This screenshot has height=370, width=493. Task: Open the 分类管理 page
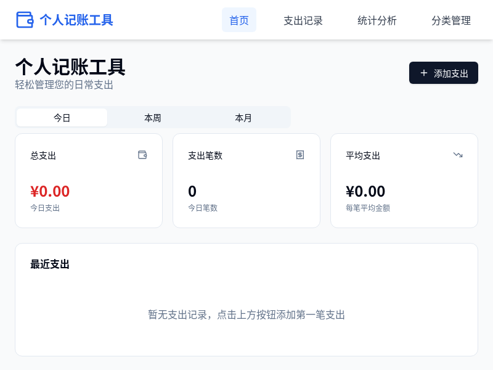pos(451,20)
